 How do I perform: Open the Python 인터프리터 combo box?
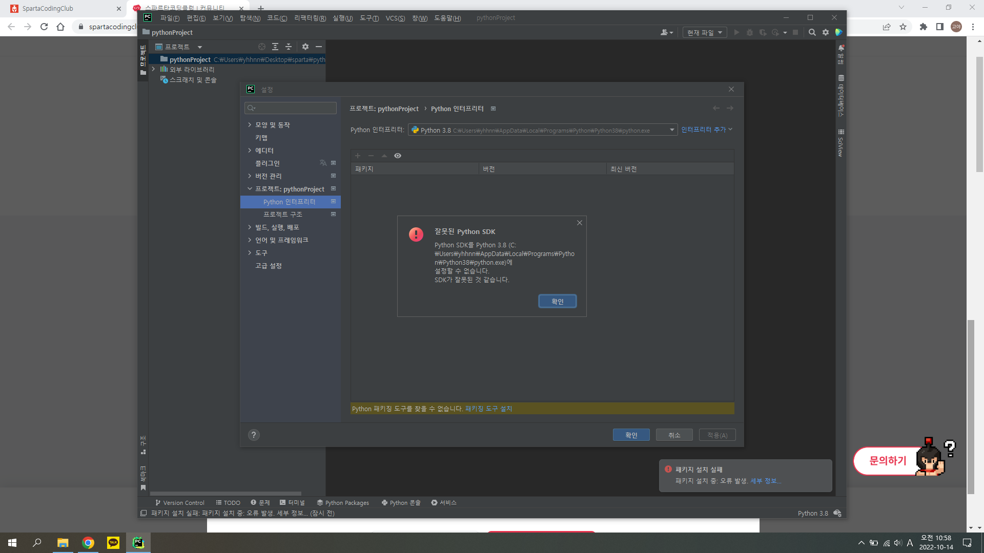(543, 130)
